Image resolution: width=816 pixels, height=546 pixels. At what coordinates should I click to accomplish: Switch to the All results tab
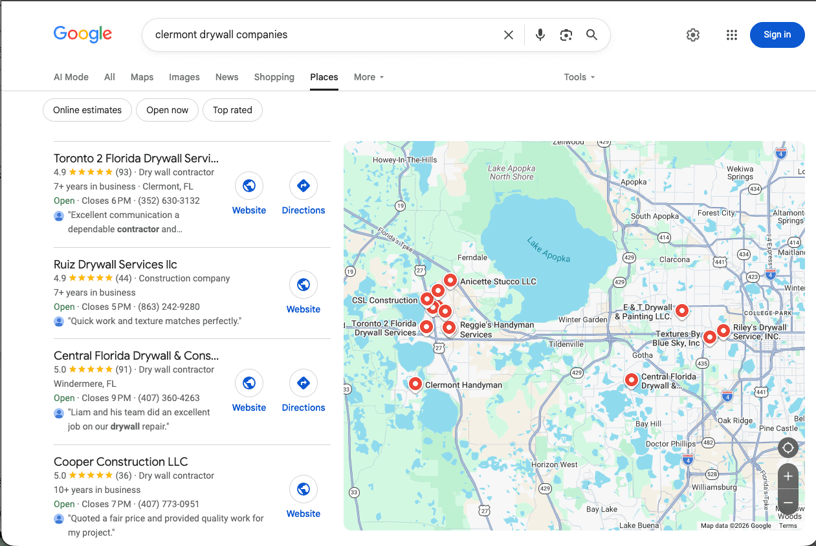pyautogui.click(x=109, y=77)
